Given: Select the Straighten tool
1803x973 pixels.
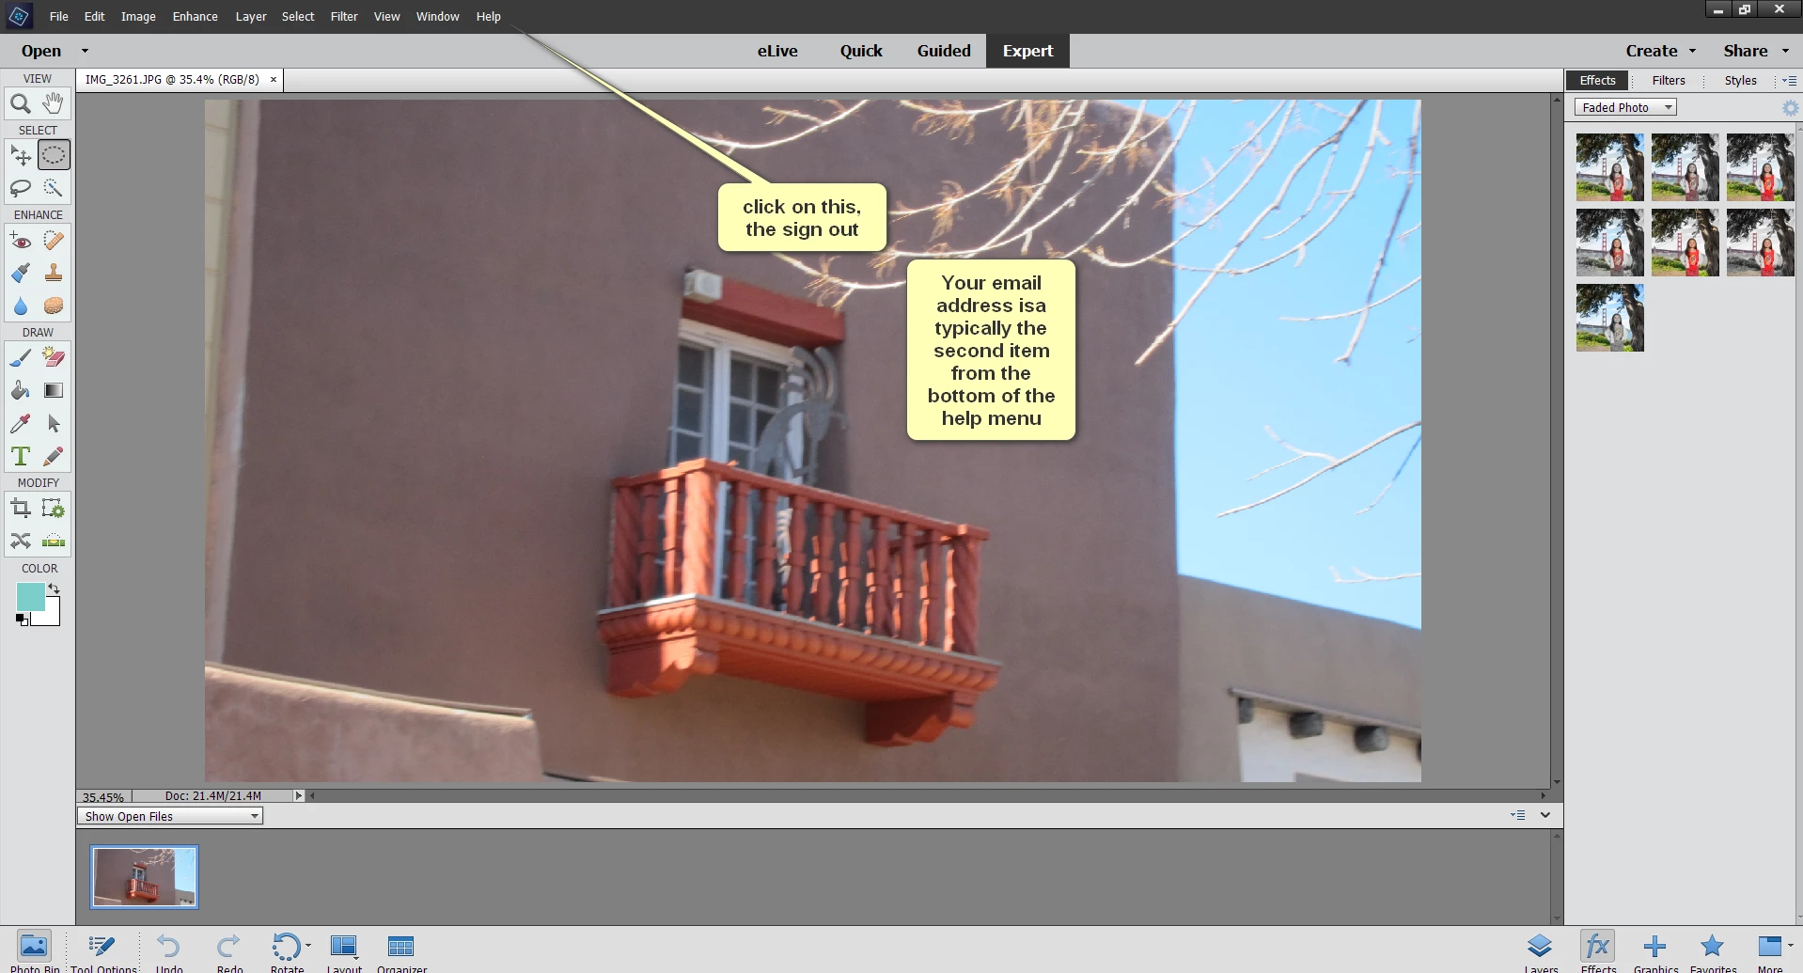Looking at the screenshot, I should (54, 541).
